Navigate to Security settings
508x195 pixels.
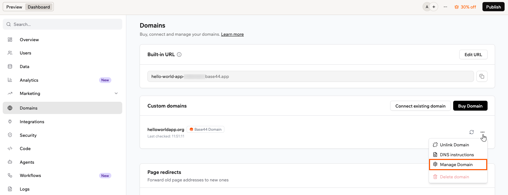click(x=62, y=135)
